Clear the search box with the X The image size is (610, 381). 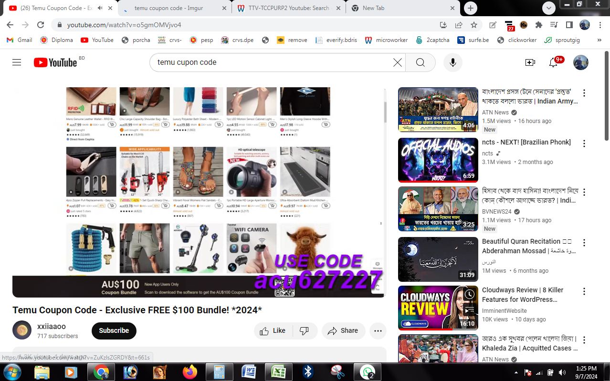point(397,62)
